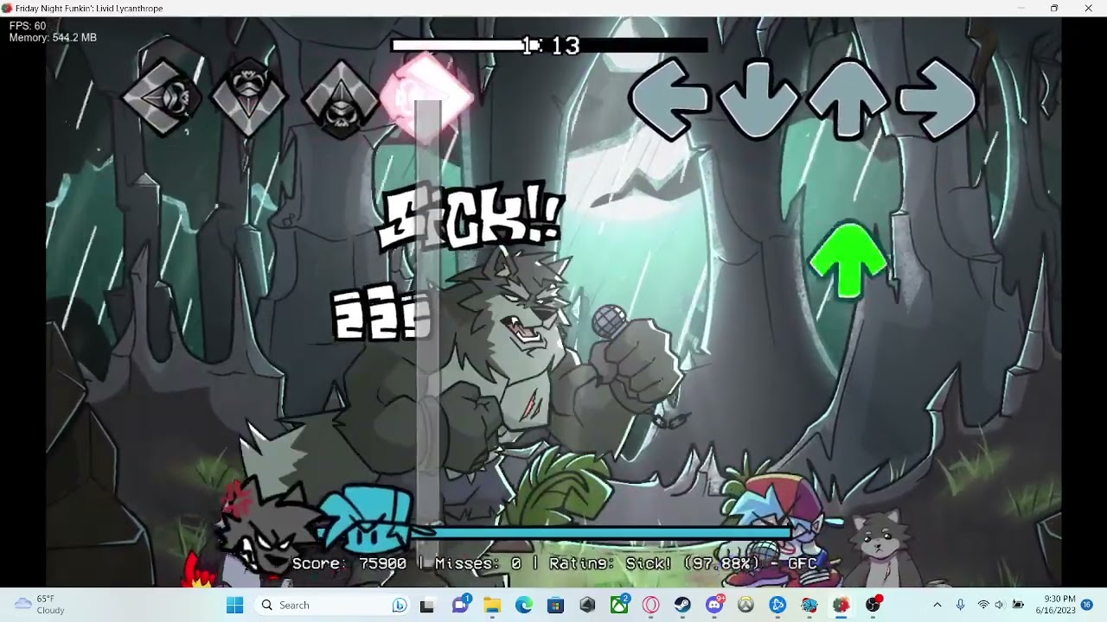Show hidden system tray icons

point(937,605)
